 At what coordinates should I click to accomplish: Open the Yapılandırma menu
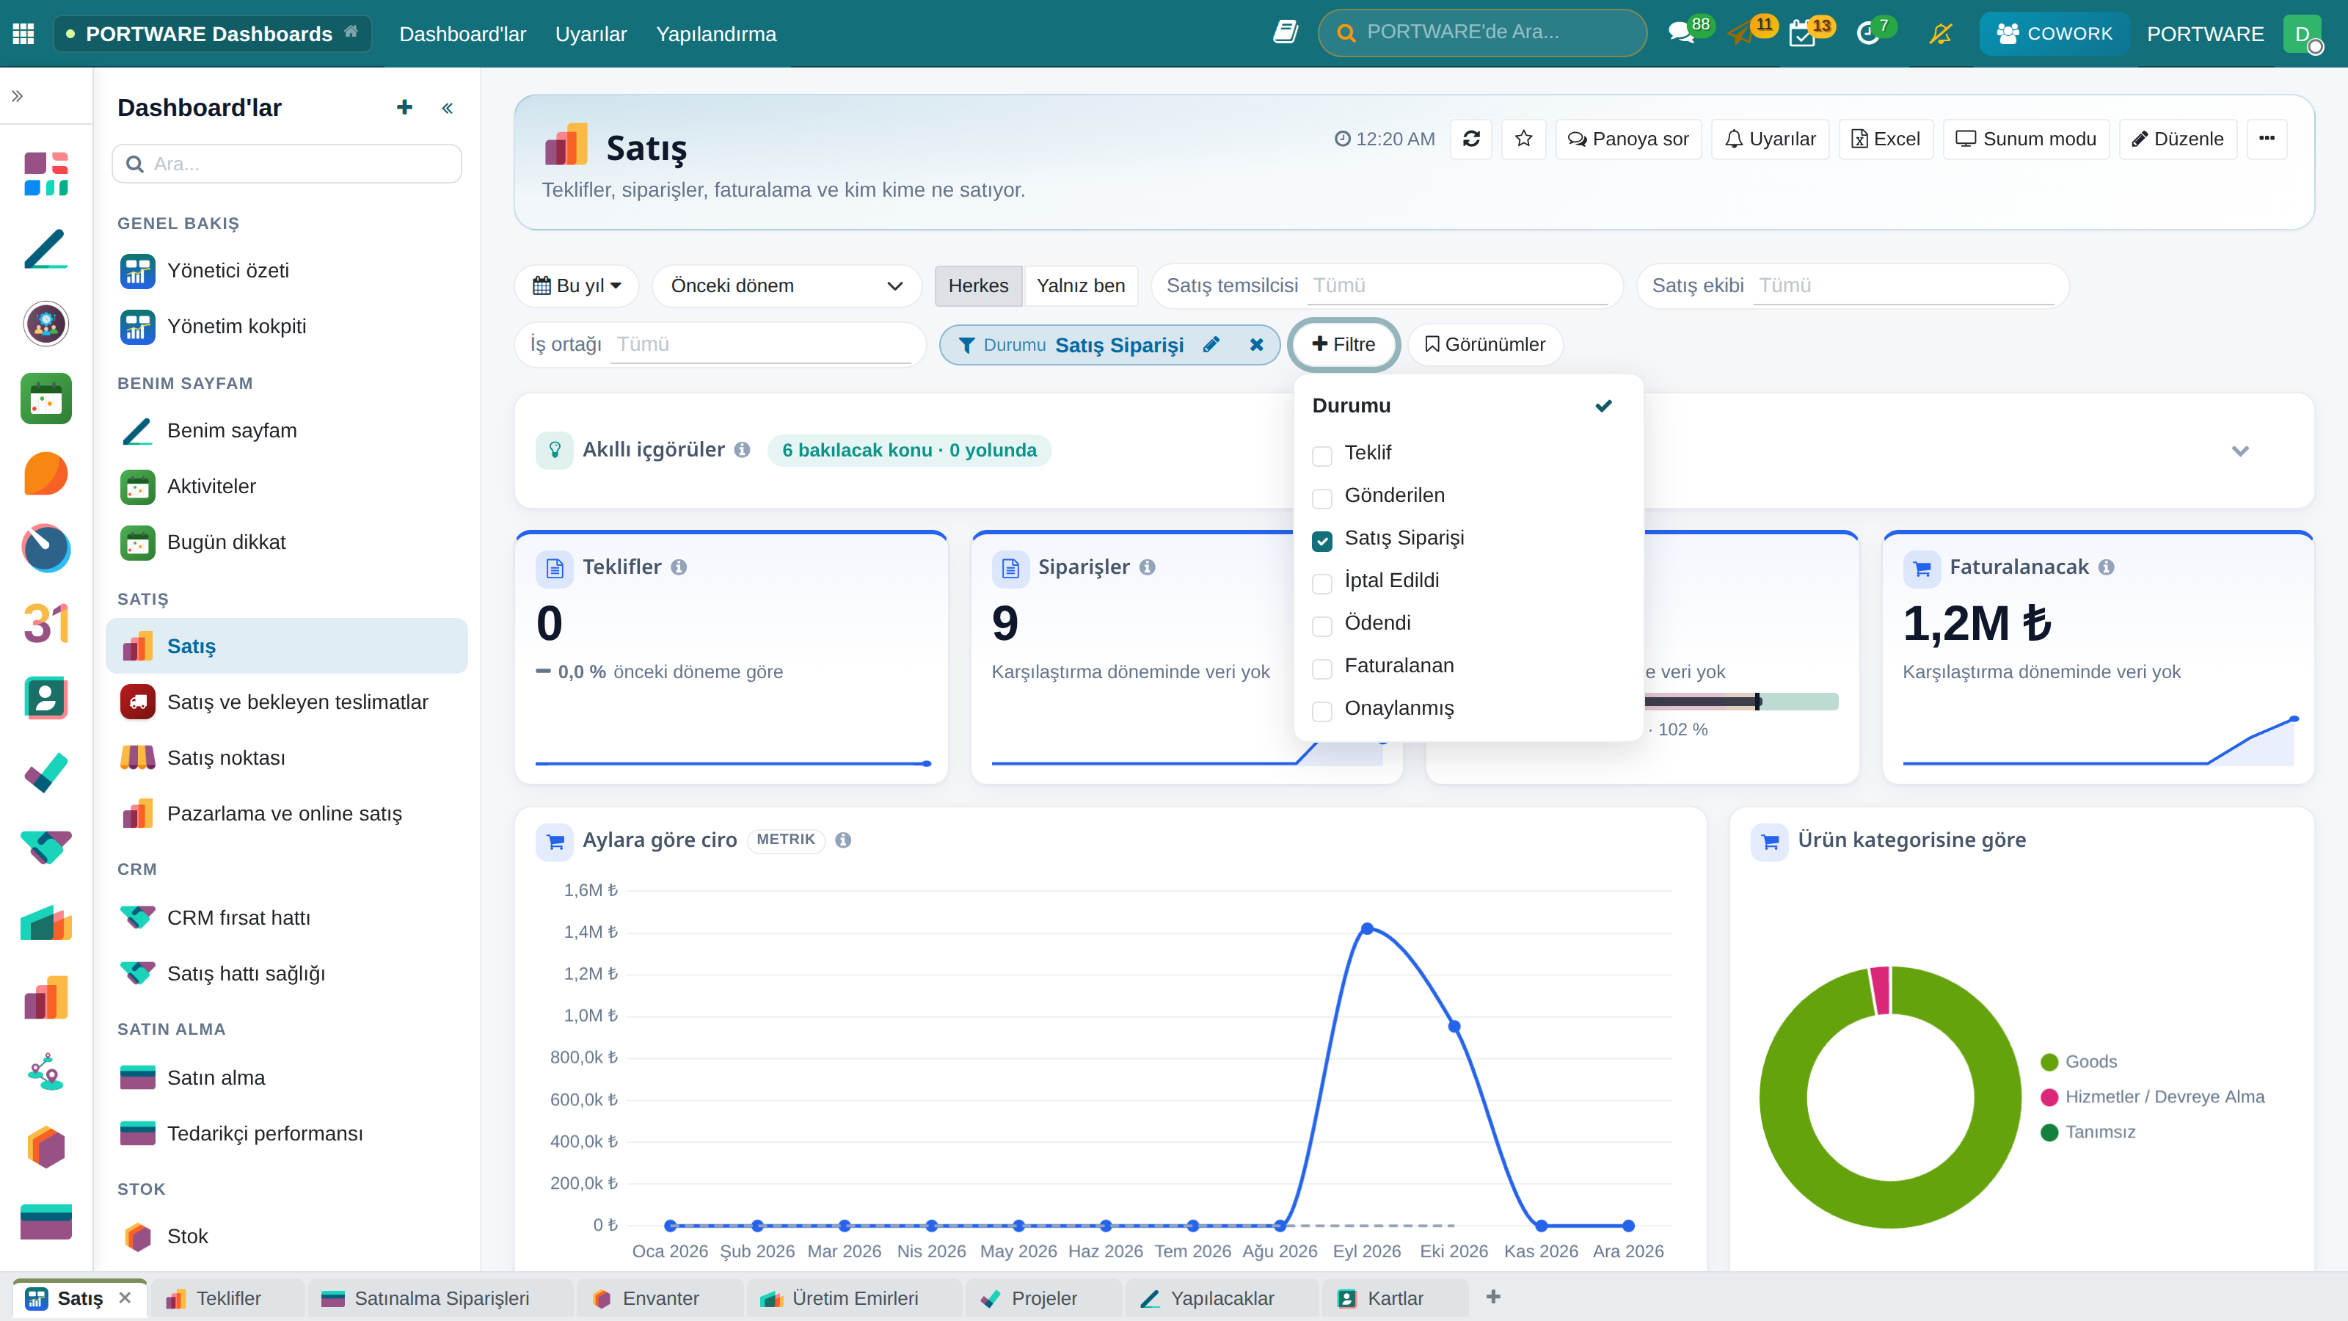pos(715,34)
